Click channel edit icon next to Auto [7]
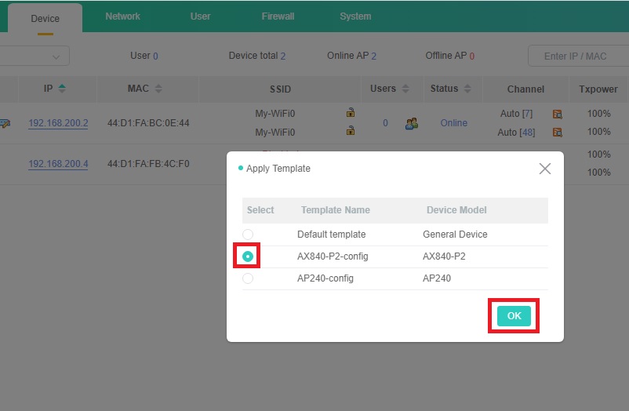629x411 pixels. (557, 114)
